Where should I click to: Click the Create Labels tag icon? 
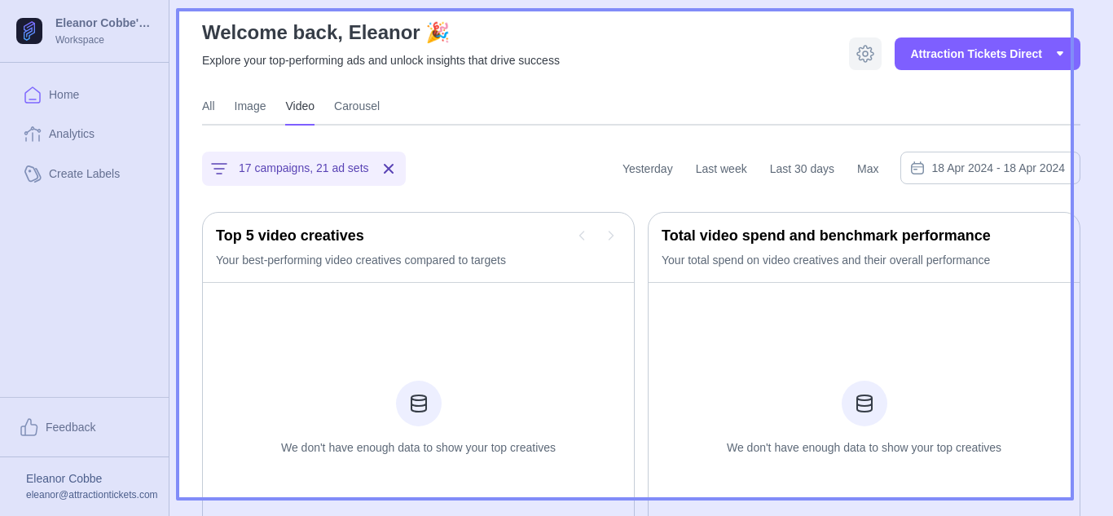pos(33,174)
